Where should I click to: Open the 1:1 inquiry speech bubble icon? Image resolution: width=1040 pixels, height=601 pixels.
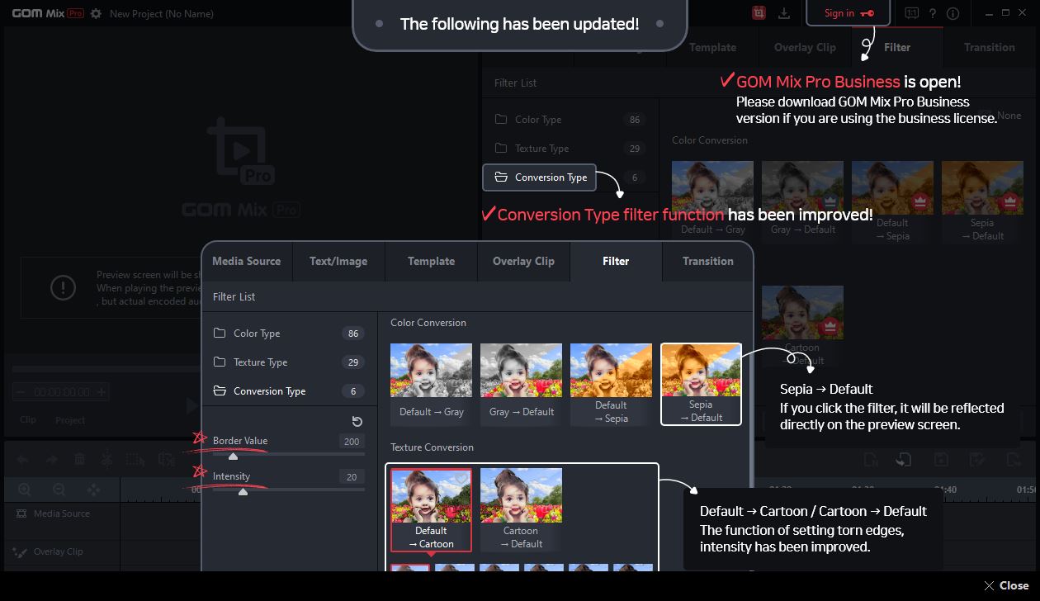(x=911, y=13)
